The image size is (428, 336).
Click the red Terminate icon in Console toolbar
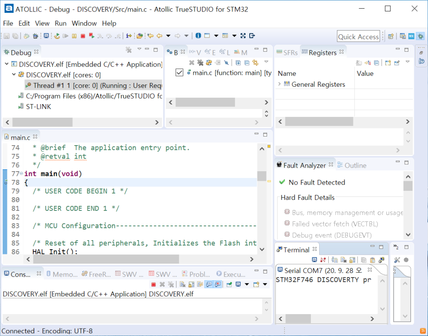click(153, 284)
